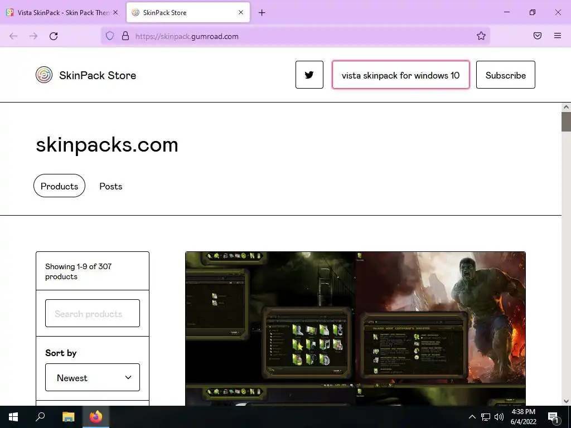Minimize the Firefox window
The width and height of the screenshot is (571, 428).
(x=506, y=12)
